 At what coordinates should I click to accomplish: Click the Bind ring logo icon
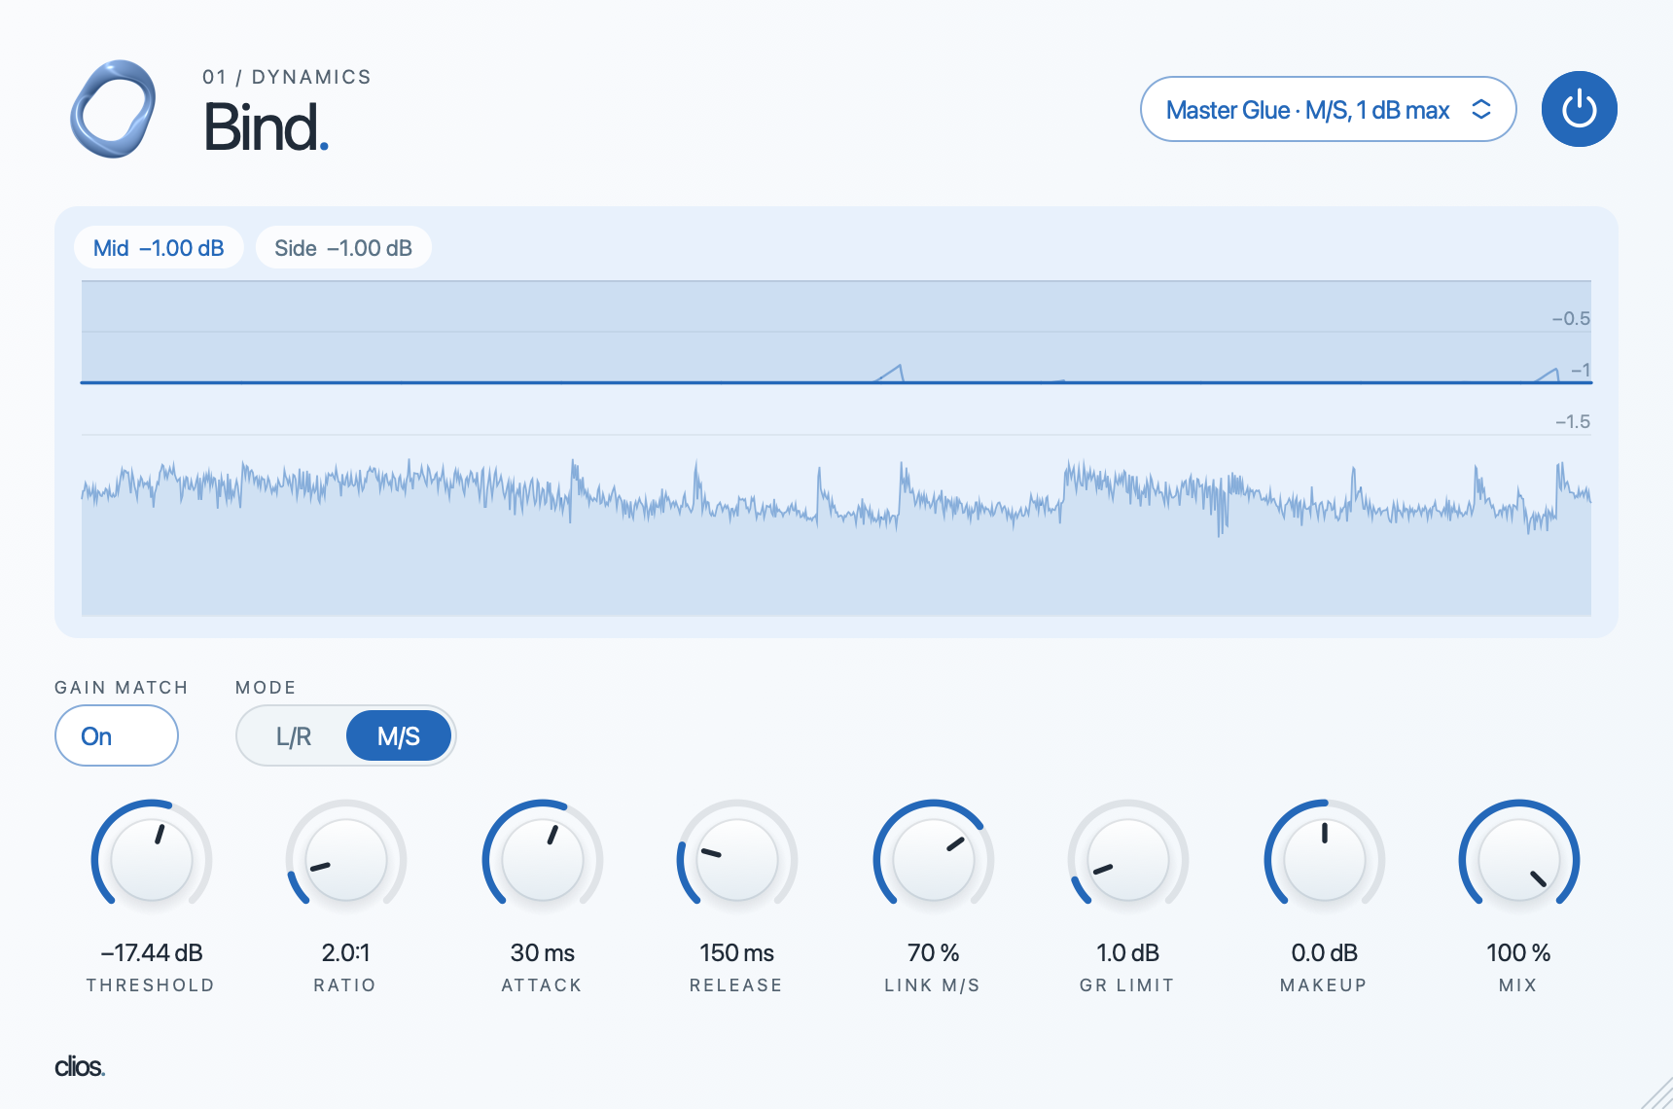point(113,109)
